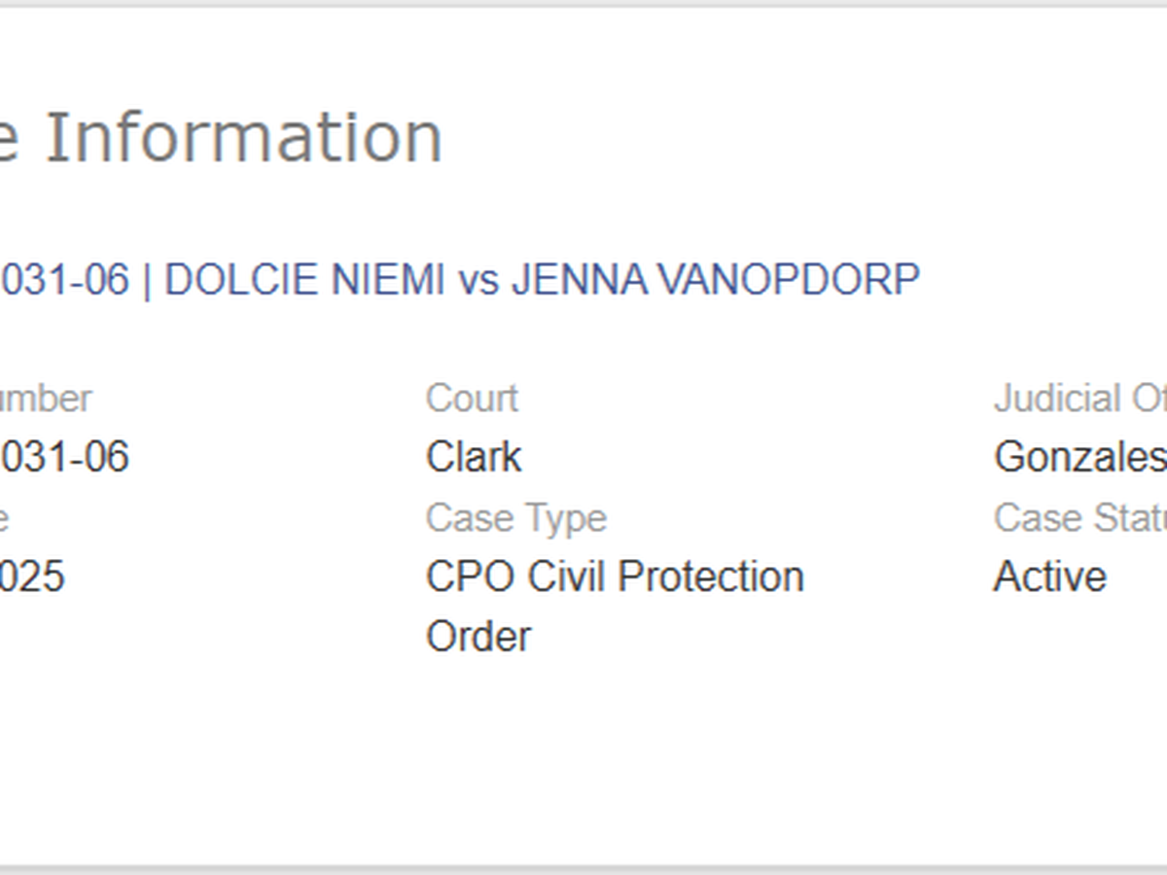Click the JENNA VANOPDORP party name
The height and width of the screenshot is (875, 1167).
715,280
